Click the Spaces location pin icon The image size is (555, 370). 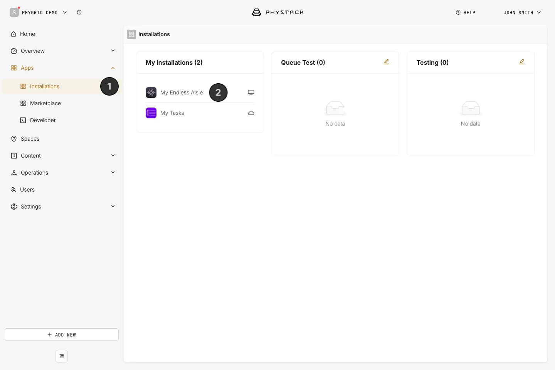pyautogui.click(x=14, y=139)
